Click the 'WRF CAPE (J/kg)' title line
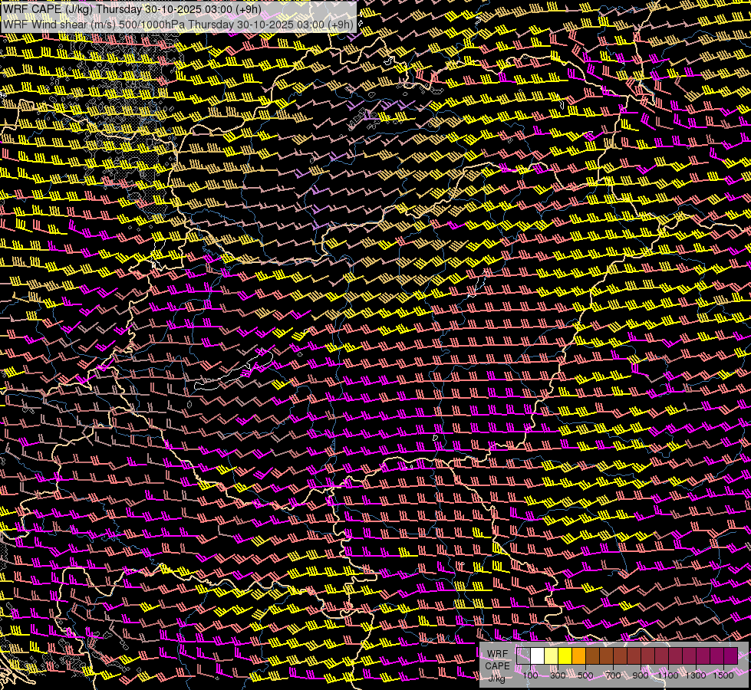The image size is (751, 690). tap(132, 9)
